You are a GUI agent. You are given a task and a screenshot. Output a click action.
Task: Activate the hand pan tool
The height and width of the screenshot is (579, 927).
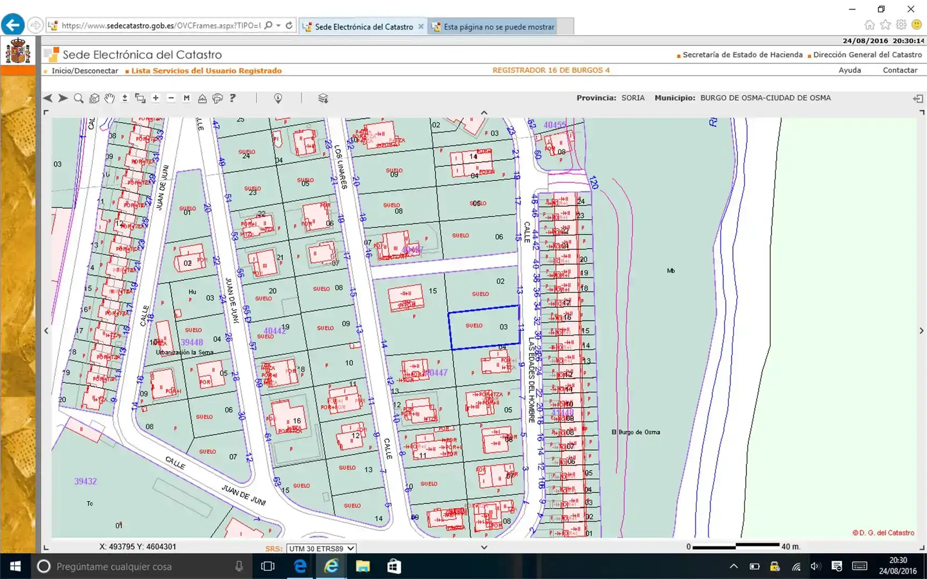109,98
